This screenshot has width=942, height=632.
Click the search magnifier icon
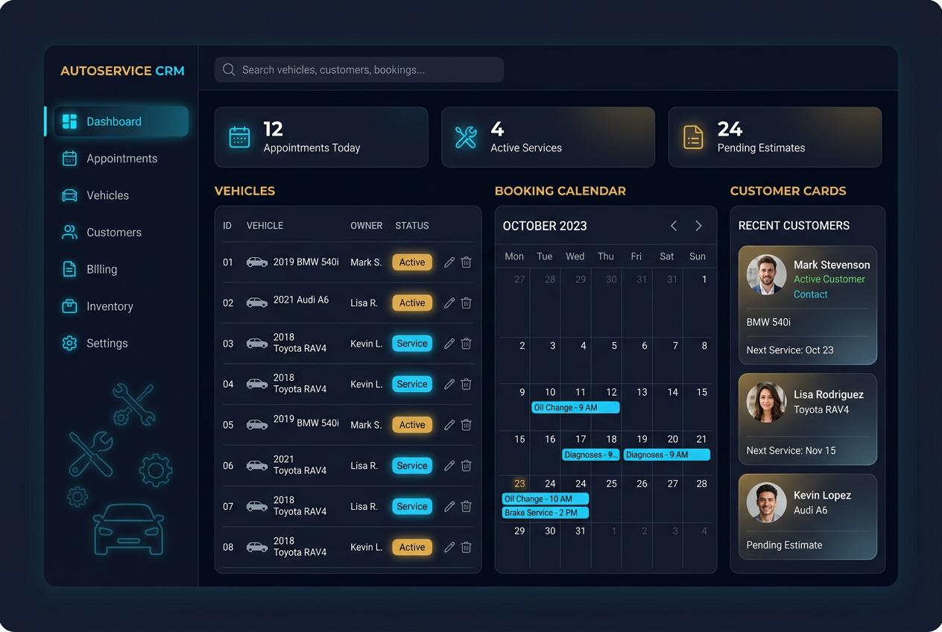click(229, 69)
